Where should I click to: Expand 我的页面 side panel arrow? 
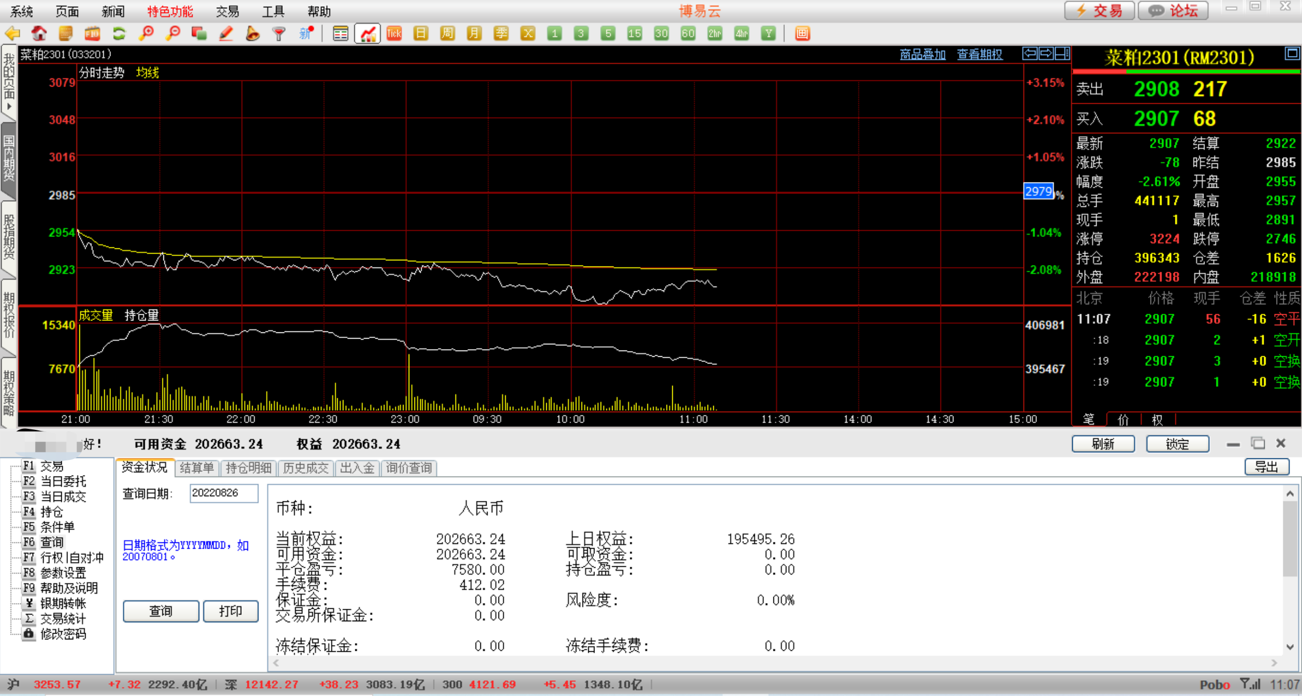click(x=9, y=106)
